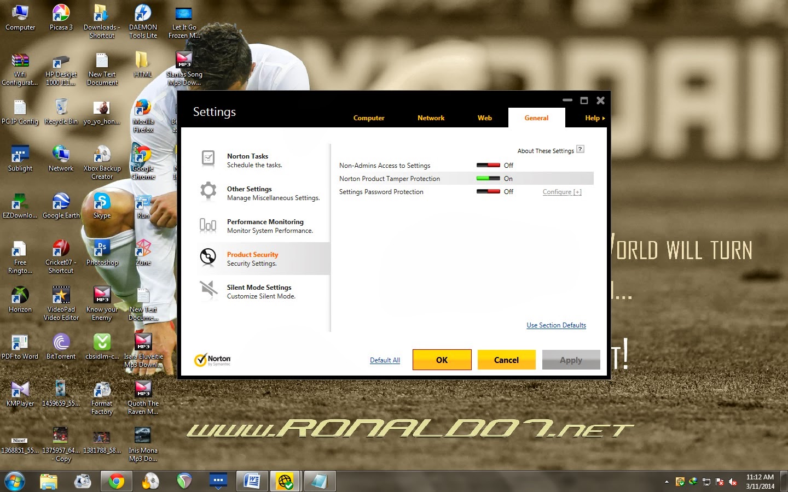The height and width of the screenshot is (492, 788).
Task: Open the HP Deskjet 1000 desktop icon
Action: pos(61,68)
